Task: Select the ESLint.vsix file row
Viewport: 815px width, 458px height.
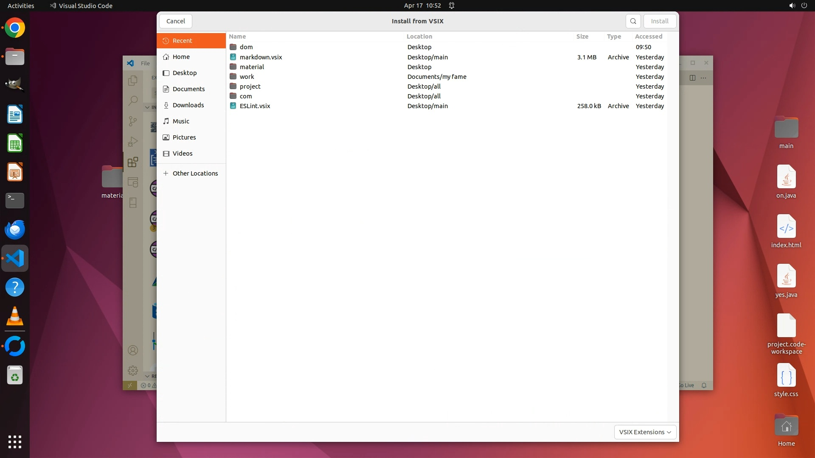Action: tap(255, 106)
